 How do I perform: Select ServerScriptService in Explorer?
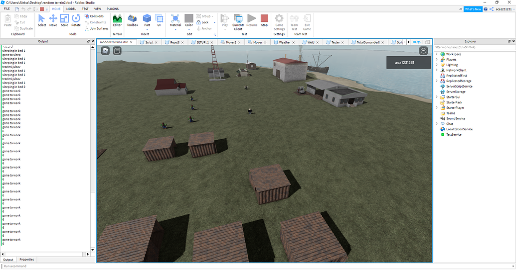[x=459, y=87]
